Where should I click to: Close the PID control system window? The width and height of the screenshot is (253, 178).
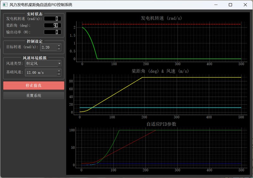pyautogui.click(x=245, y=5)
